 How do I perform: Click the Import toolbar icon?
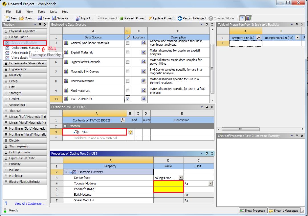[x=78, y=18]
